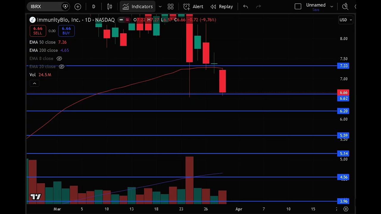Screen dimensions: 381x214
Task: Select the 5.59 horizontal line label
Action: tap(343, 136)
